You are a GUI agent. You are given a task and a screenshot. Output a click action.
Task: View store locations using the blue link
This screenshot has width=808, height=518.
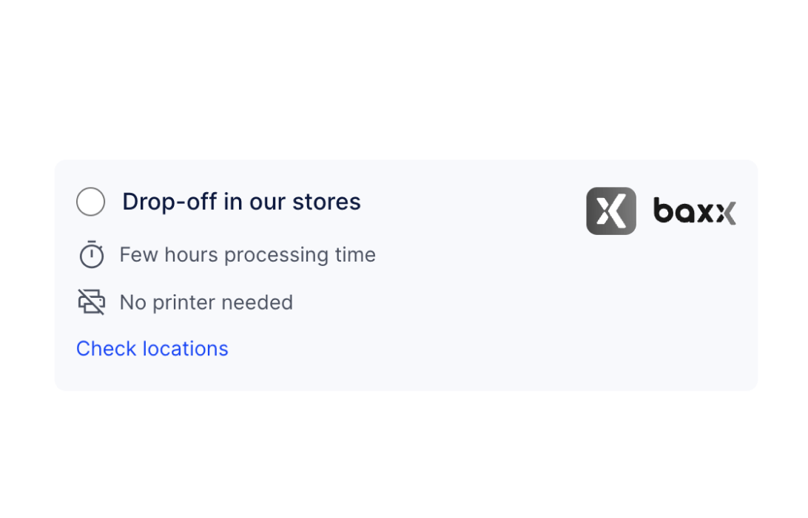click(x=152, y=349)
